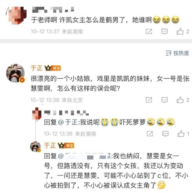192x193 pixels.
Task: Reply to the top comment from Hunan
Action: (165, 32)
